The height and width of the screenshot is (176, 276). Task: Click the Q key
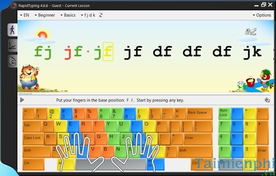tap(48, 126)
